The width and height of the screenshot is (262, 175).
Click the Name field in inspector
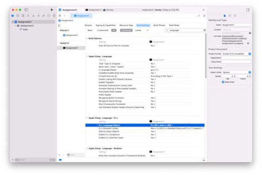[237, 25]
